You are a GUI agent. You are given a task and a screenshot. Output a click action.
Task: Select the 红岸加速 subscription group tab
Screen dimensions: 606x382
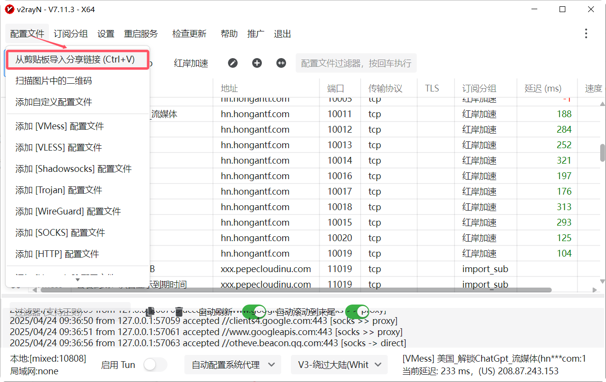(x=191, y=63)
